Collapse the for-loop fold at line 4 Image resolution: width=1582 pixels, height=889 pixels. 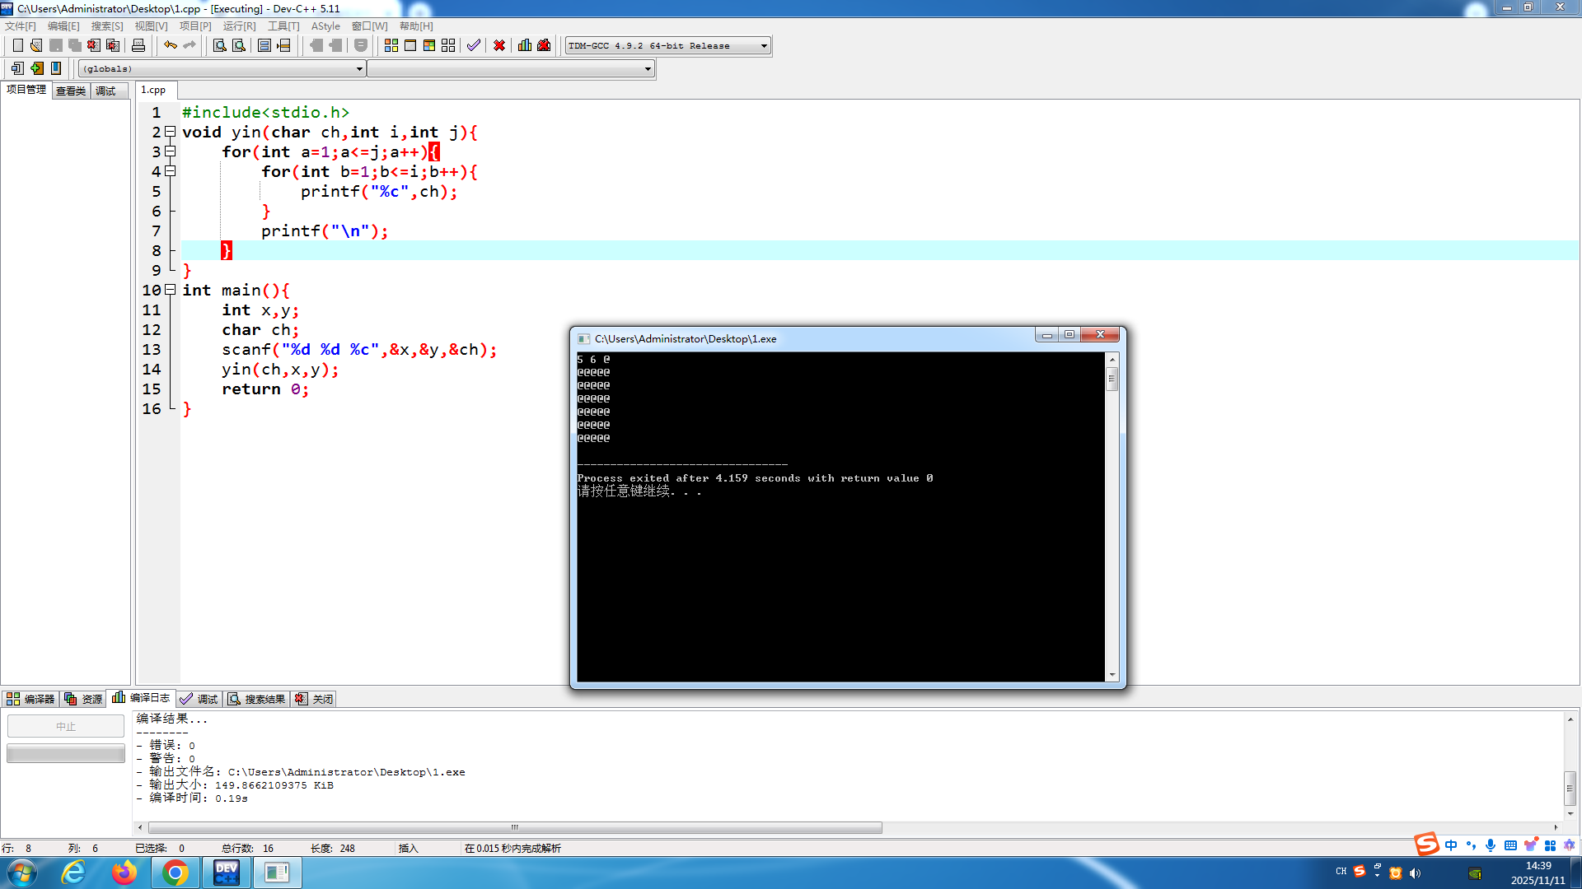tap(170, 171)
